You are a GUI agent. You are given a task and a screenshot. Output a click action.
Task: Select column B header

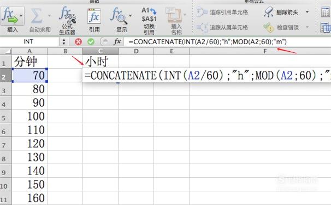(65, 51)
